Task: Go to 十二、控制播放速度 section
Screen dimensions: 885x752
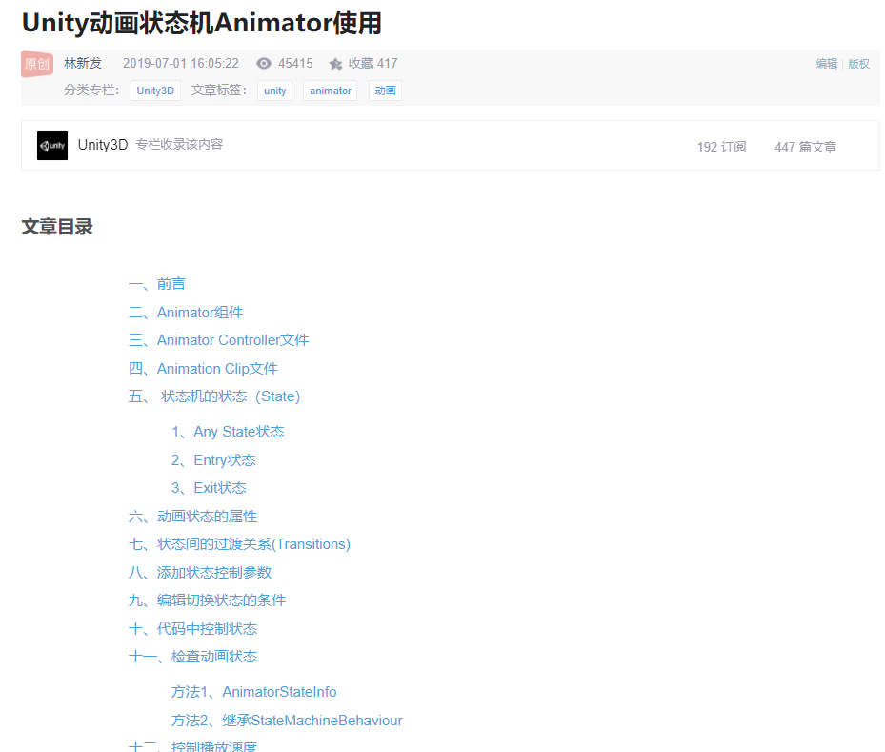Action: (192, 745)
